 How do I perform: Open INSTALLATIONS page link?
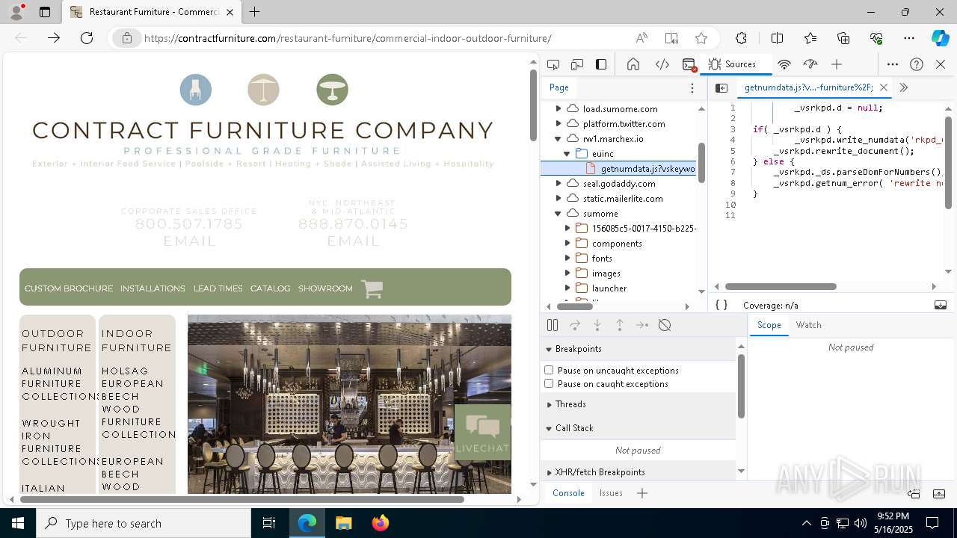coord(153,288)
